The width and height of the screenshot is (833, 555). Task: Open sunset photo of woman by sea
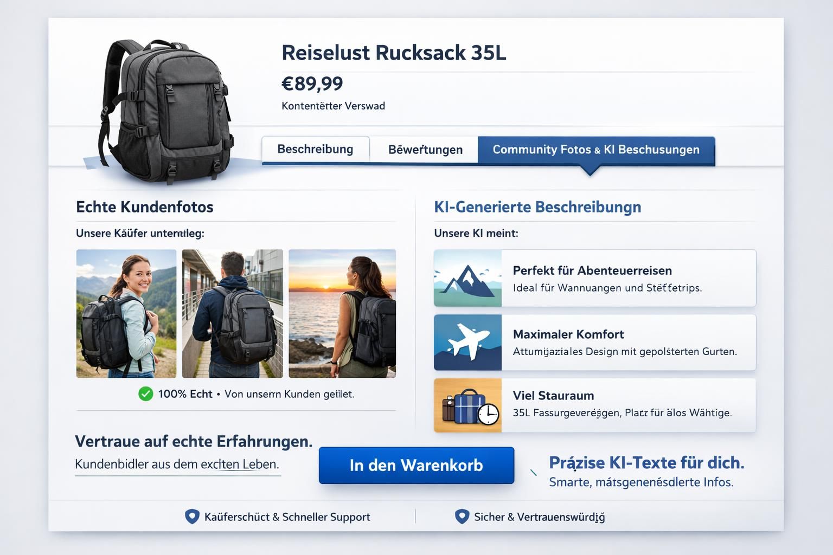(x=342, y=314)
